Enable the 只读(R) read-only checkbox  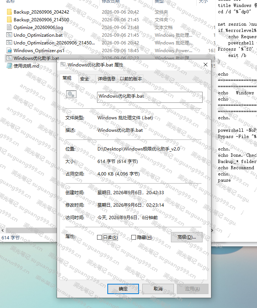click(x=99, y=238)
